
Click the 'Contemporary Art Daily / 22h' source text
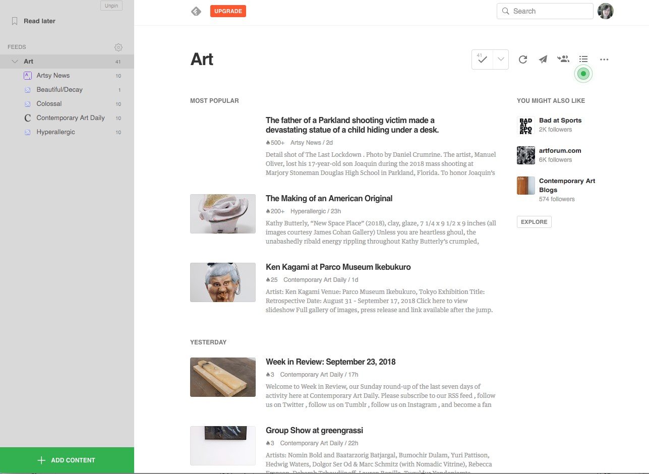[x=319, y=443]
